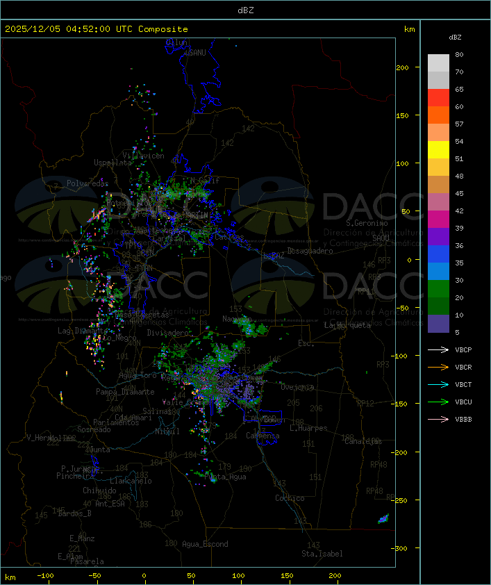Select the 'Sta.Isabel' map label
Viewport: 491px width, 585px height.
tap(322, 554)
